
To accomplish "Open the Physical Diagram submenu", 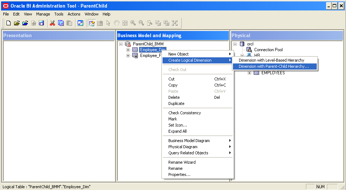I will coord(198,147).
